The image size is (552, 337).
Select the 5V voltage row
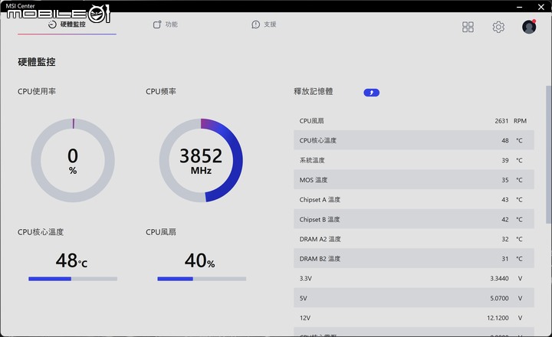[x=414, y=298]
